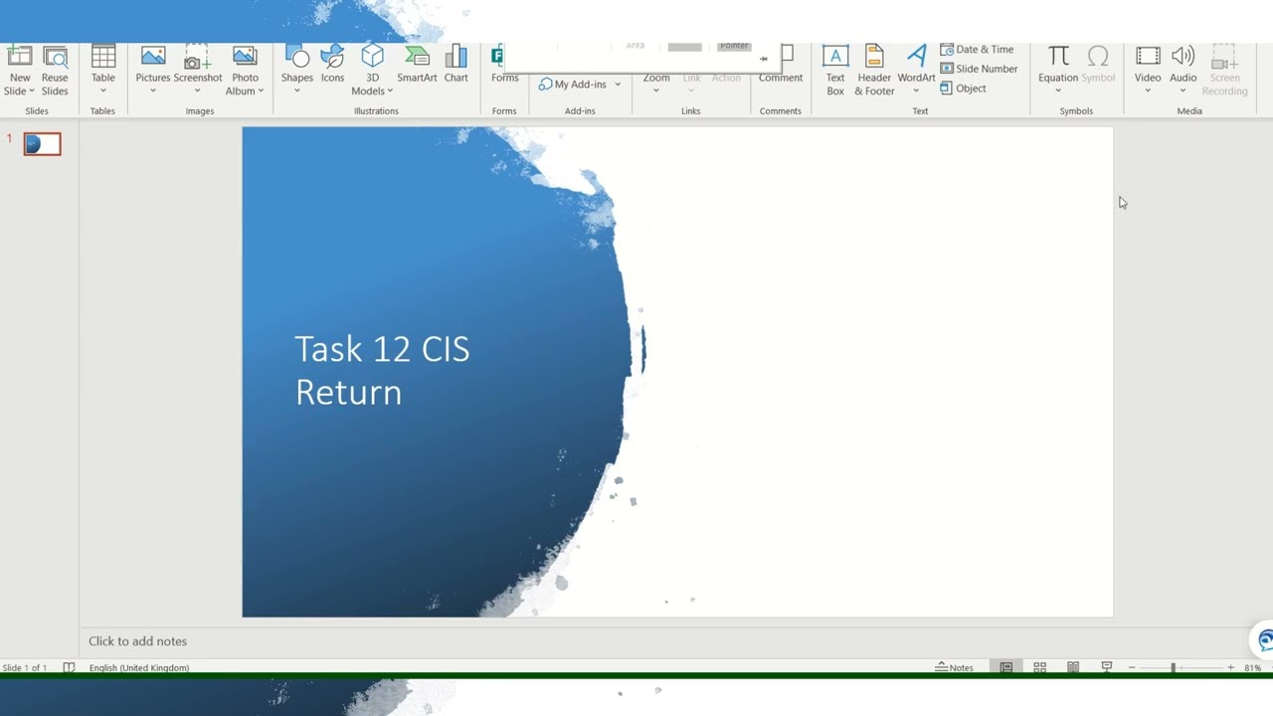This screenshot has width=1273, height=716.
Task: Open the Reuse Slides pane
Action: tap(55, 70)
